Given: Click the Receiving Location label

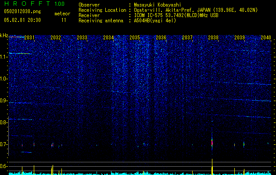Looking at the screenshot, I should coord(102,10).
